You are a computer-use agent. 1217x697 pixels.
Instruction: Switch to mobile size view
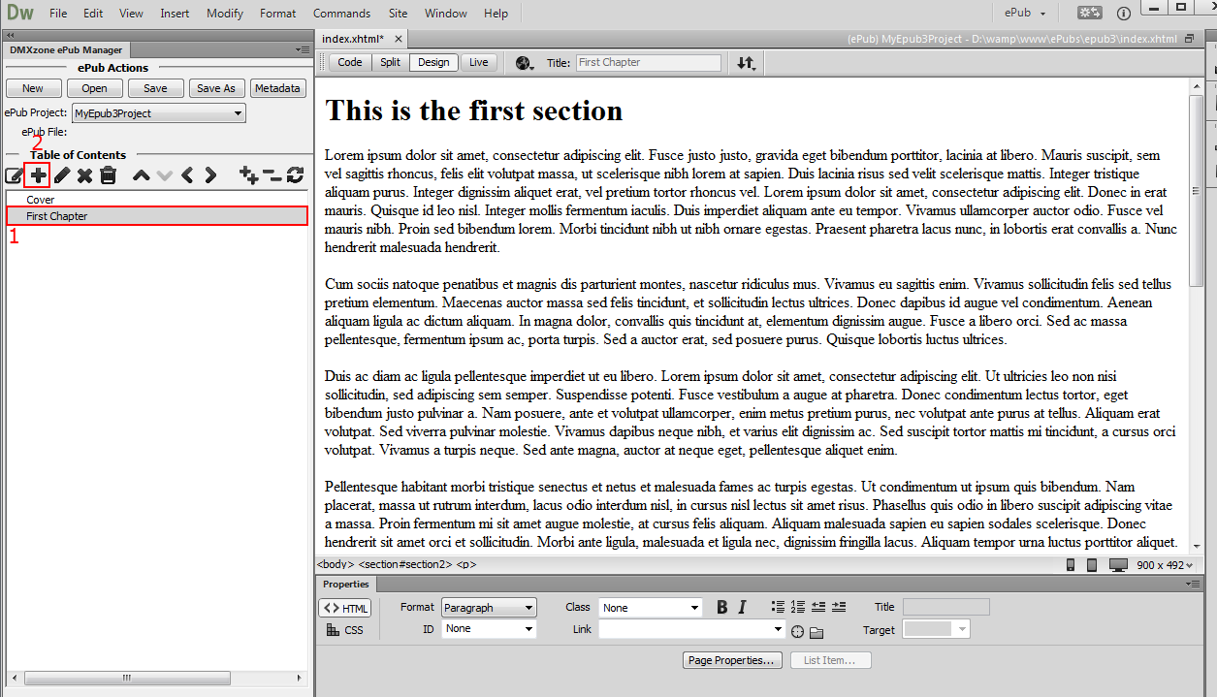coord(1071,565)
